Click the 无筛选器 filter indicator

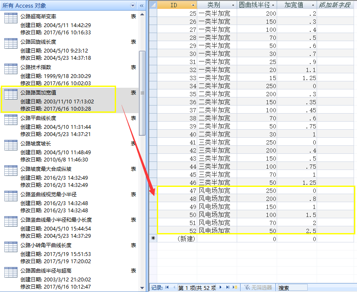point(258,287)
